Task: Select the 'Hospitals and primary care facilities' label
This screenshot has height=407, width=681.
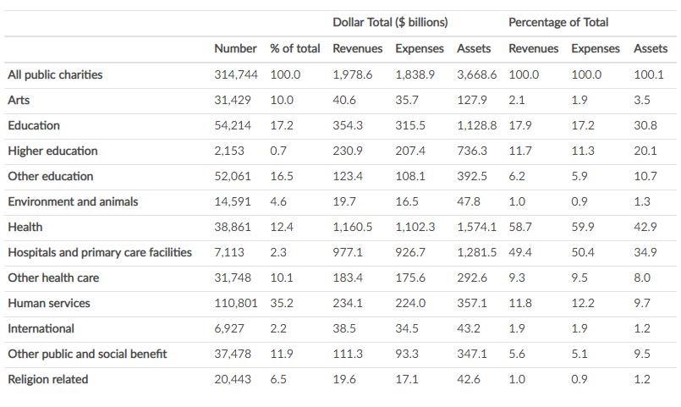Action: click(x=100, y=252)
